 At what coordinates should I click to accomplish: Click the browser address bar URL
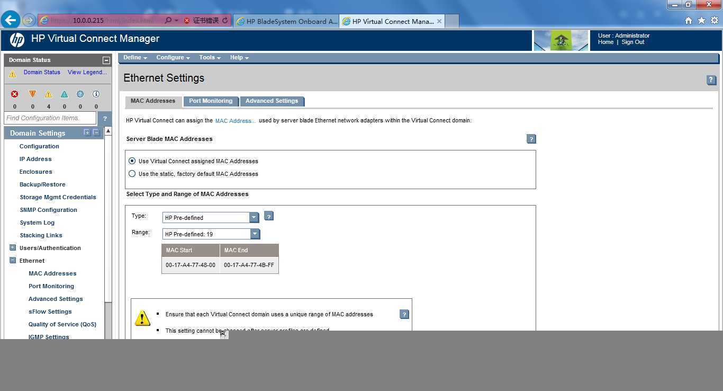pos(103,21)
